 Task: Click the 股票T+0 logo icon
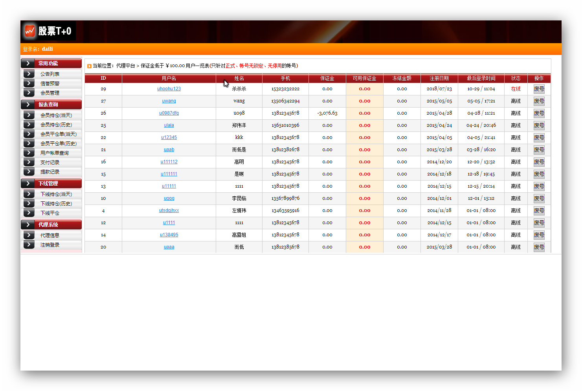tap(30, 31)
